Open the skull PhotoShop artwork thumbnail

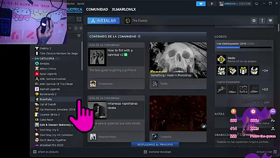[178, 60]
